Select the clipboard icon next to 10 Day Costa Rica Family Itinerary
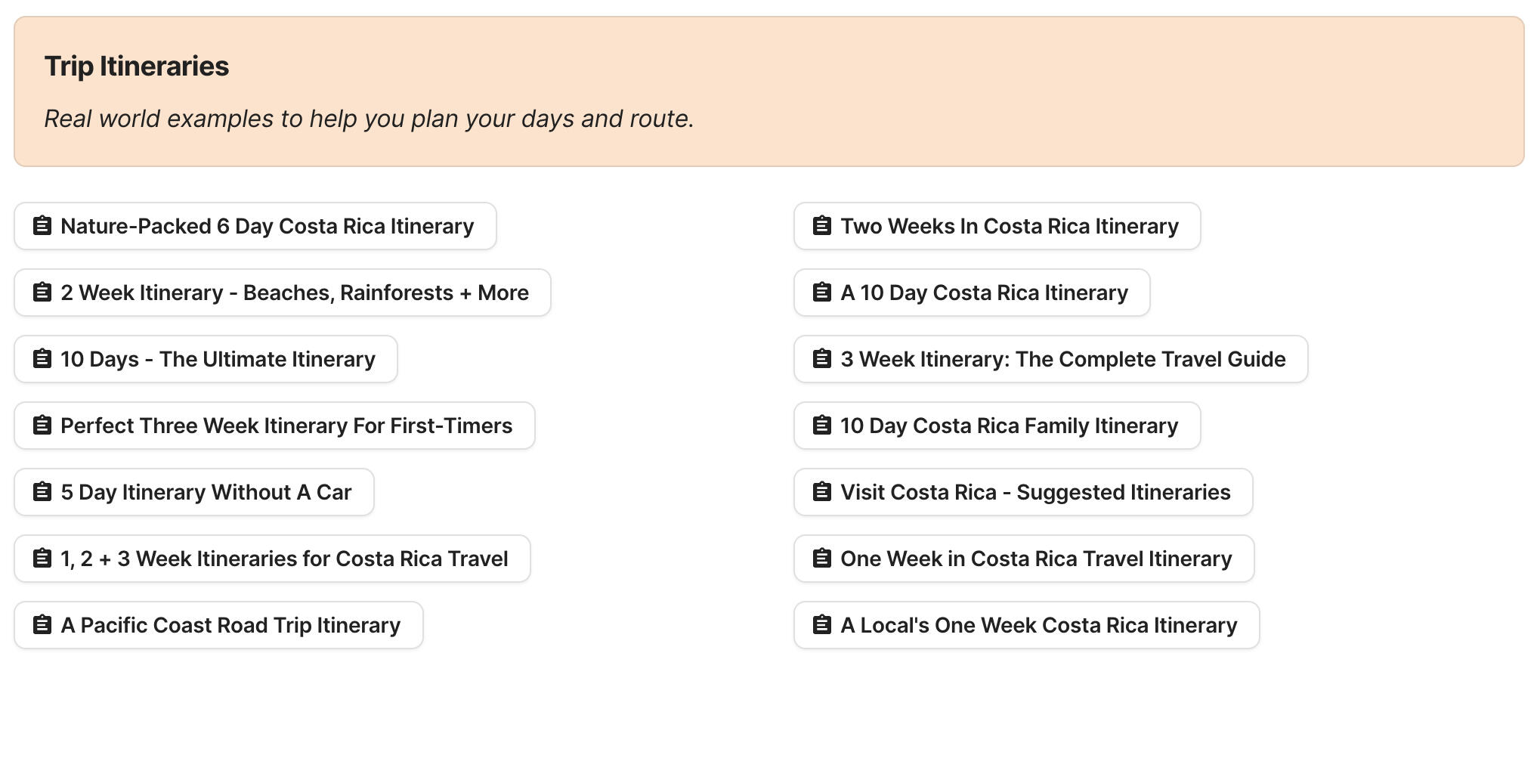The width and height of the screenshot is (1537, 780). click(821, 426)
